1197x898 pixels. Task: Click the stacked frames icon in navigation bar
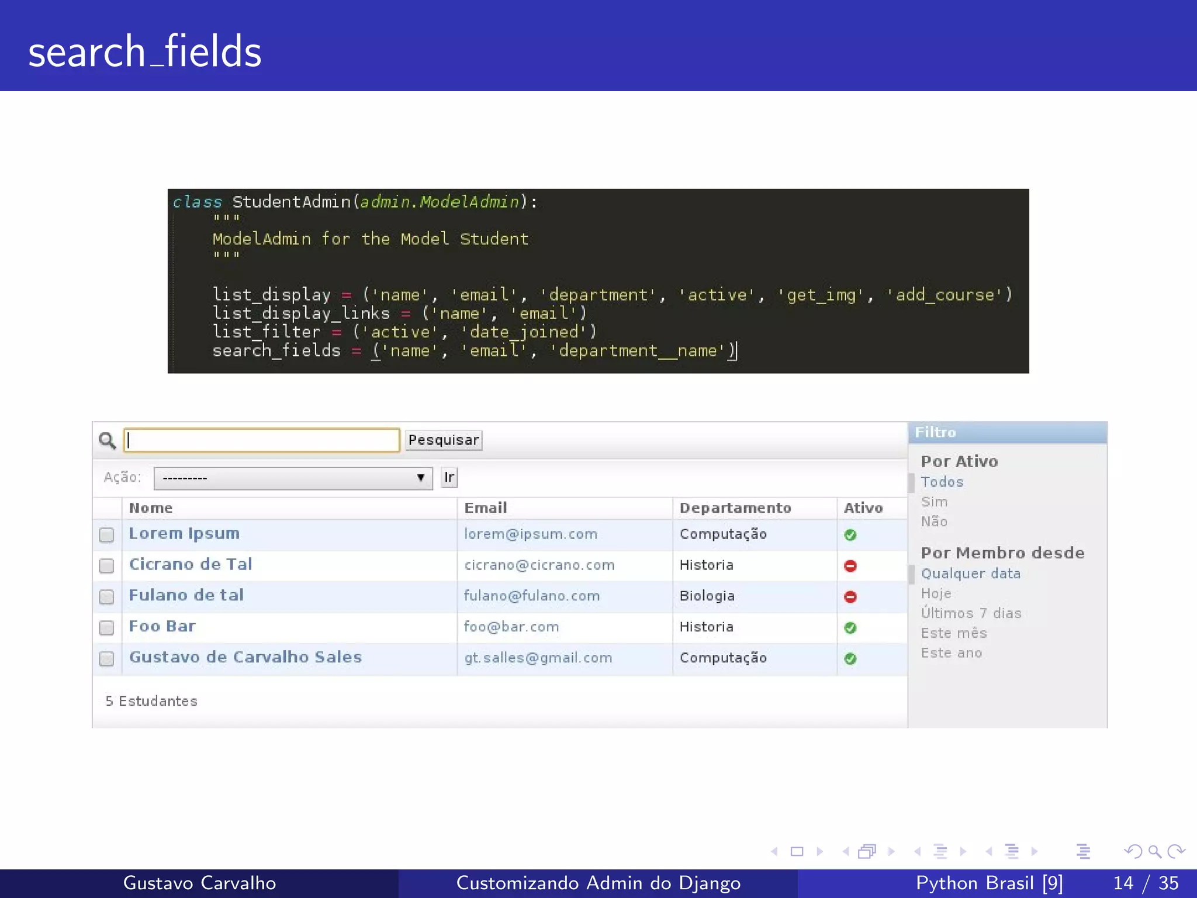867,852
